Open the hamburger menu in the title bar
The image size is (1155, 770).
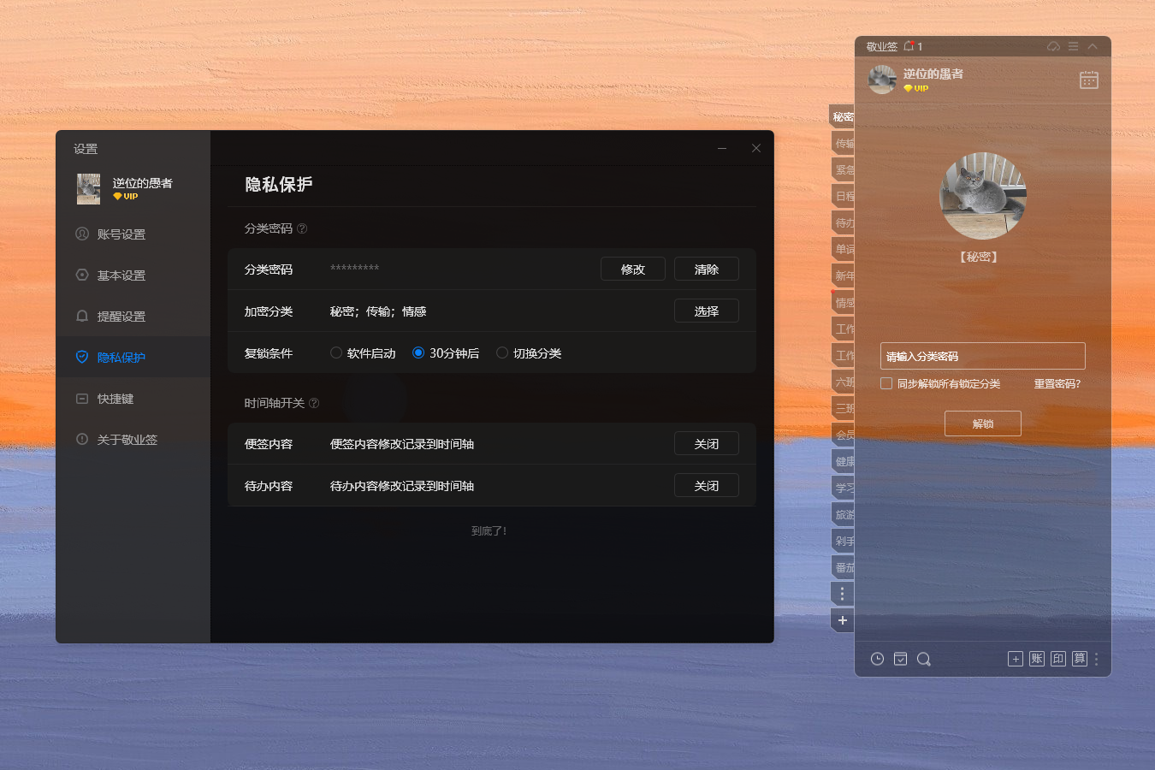[1073, 46]
